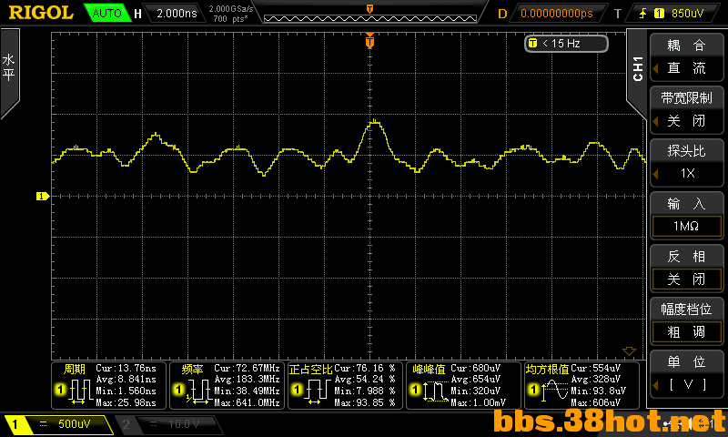
Task: Select the 均方根值 measurement label
Action: click(x=548, y=370)
